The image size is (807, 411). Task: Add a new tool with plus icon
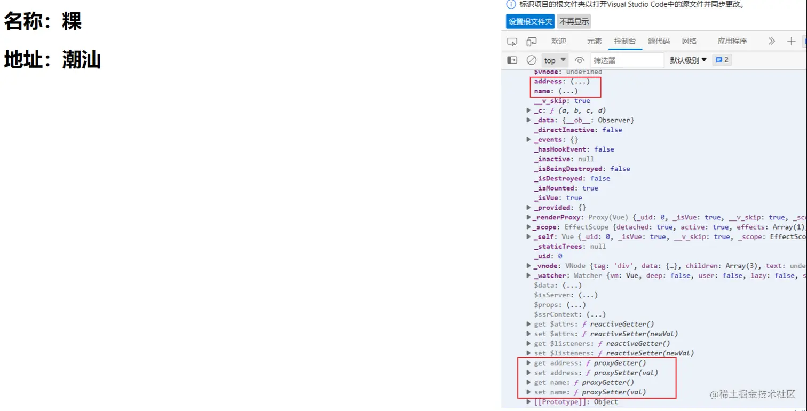791,41
